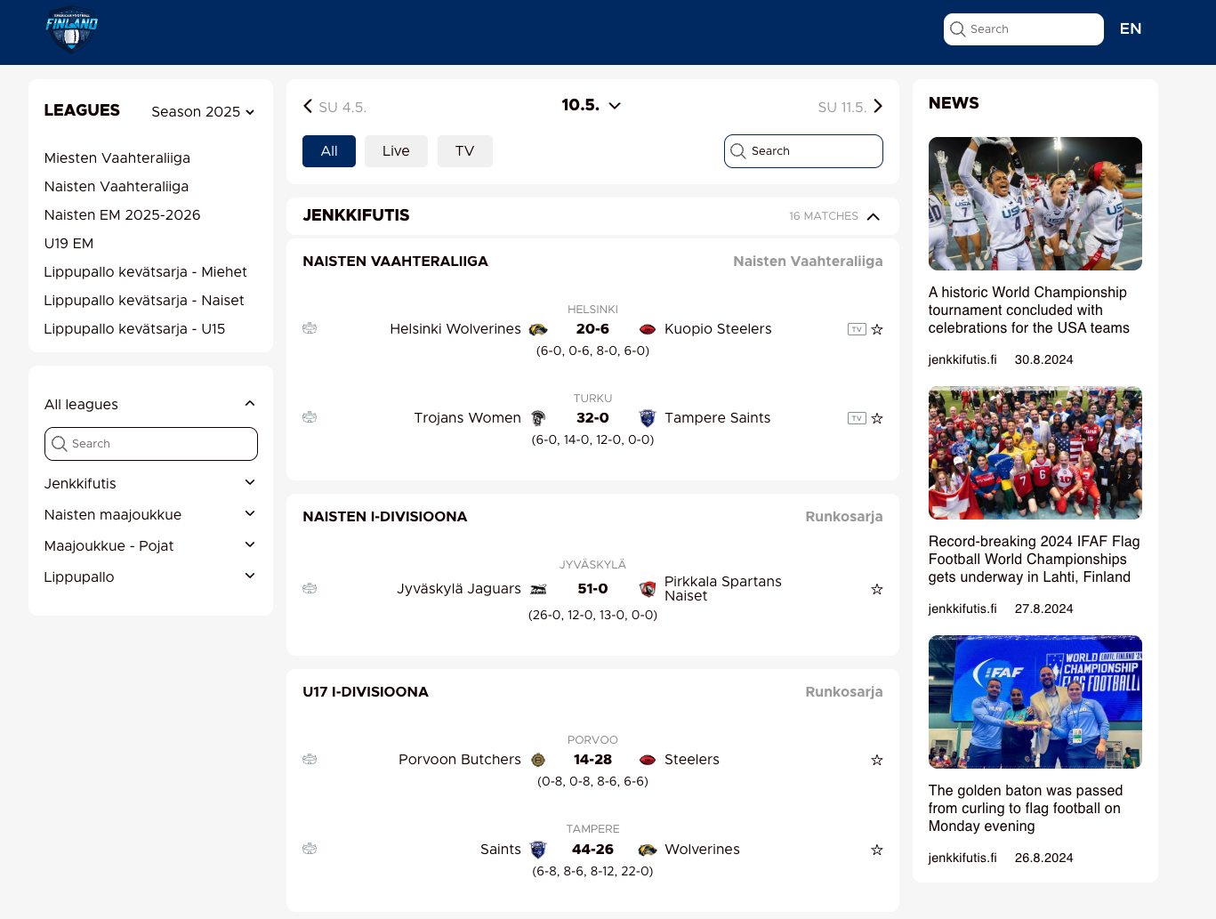Click Helsinki Wolverines team logo
The width and height of the screenshot is (1216, 919).
(538, 329)
